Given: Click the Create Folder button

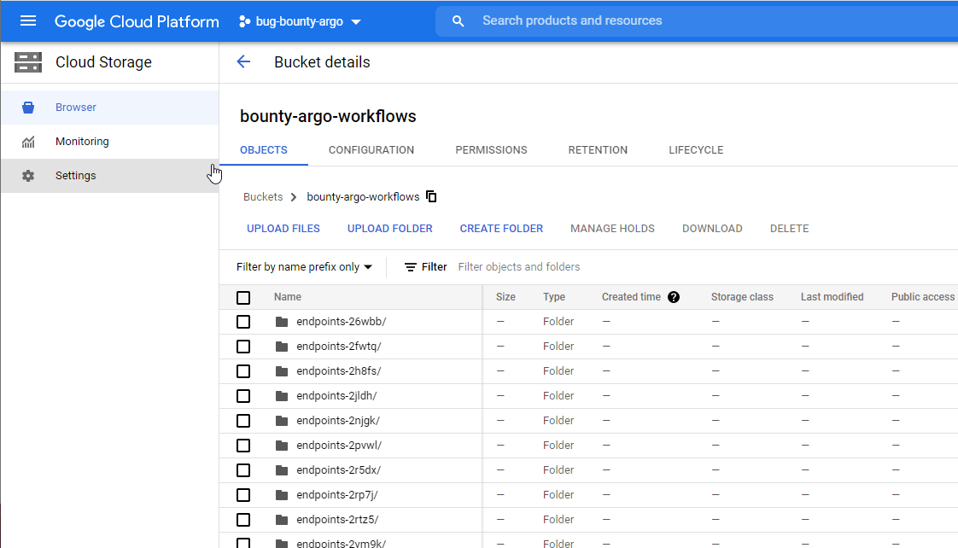Looking at the screenshot, I should pyautogui.click(x=501, y=229).
